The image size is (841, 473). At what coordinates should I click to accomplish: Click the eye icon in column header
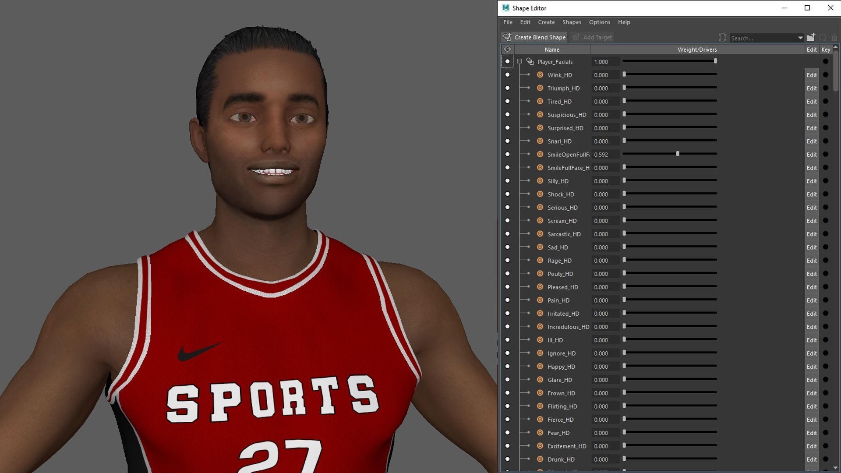click(507, 49)
